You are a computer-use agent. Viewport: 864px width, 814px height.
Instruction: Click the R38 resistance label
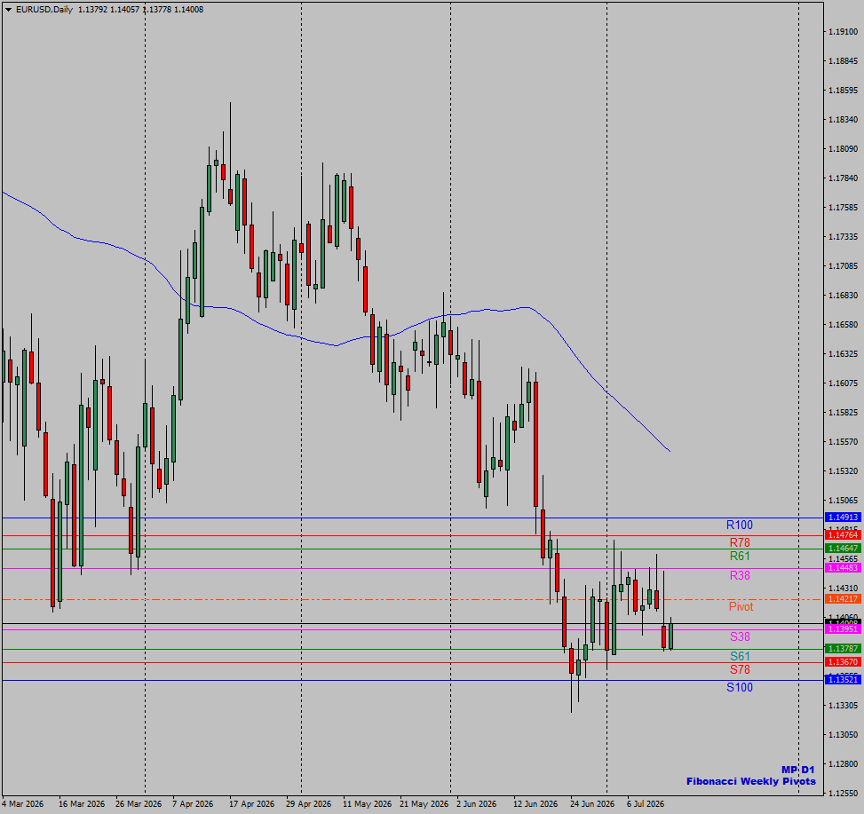pyautogui.click(x=740, y=575)
